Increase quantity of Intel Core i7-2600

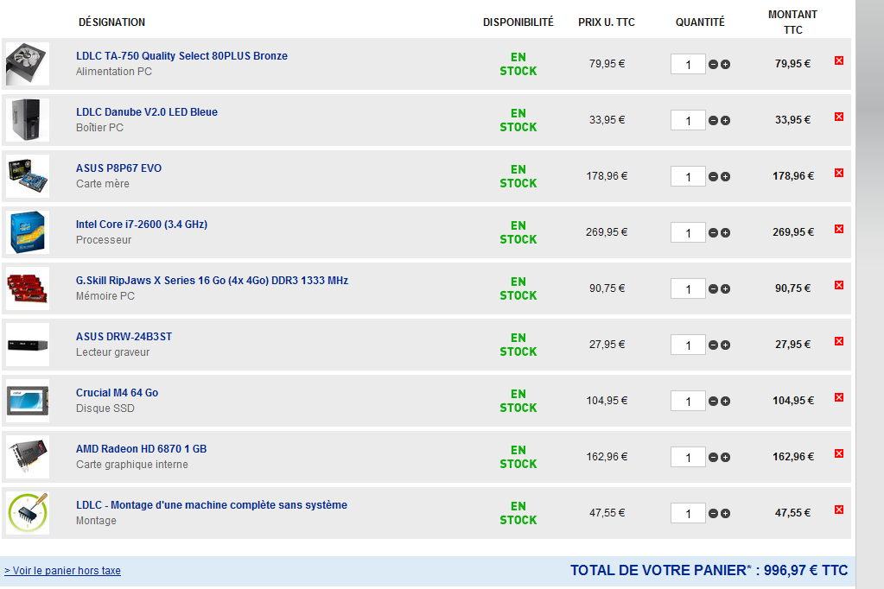tap(726, 233)
